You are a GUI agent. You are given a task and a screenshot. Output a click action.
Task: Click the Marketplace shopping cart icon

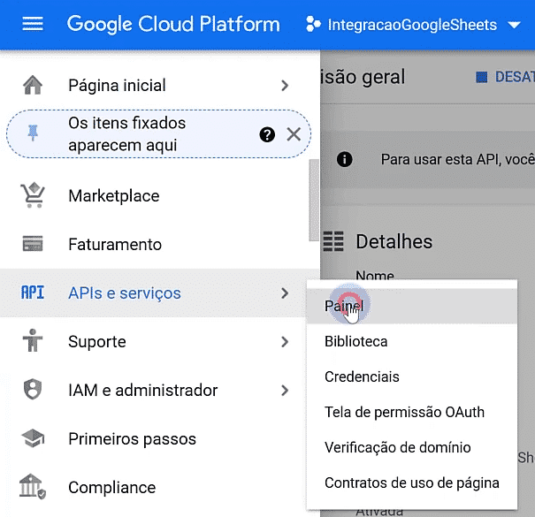coord(33,196)
